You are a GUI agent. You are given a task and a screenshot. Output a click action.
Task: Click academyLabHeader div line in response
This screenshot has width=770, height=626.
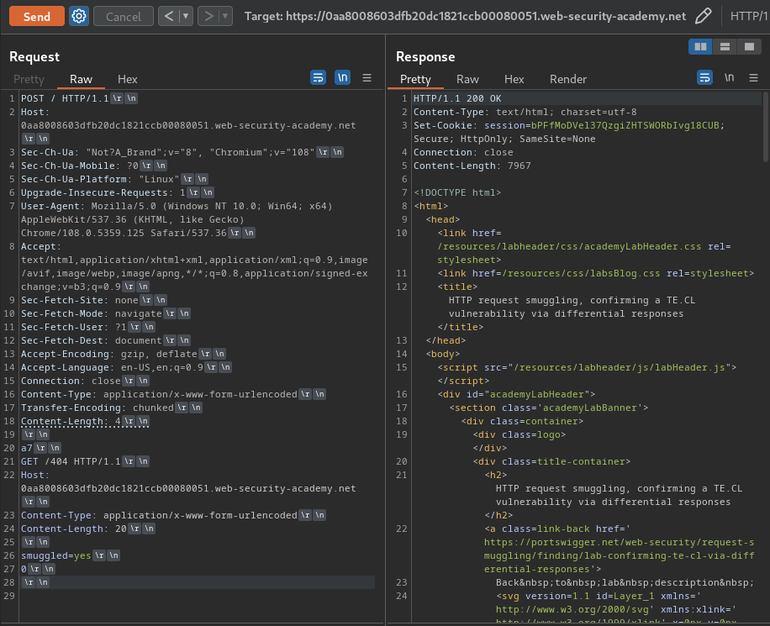[516, 394]
